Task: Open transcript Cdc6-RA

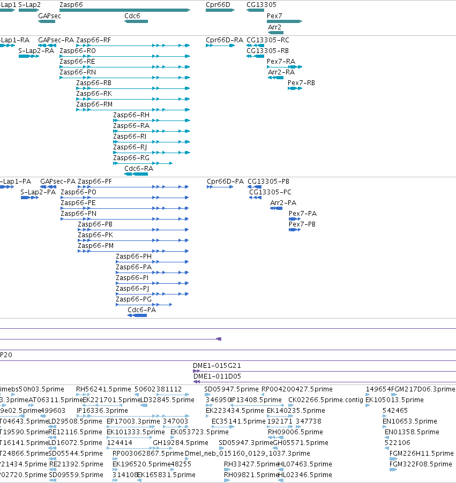Action: (139, 169)
